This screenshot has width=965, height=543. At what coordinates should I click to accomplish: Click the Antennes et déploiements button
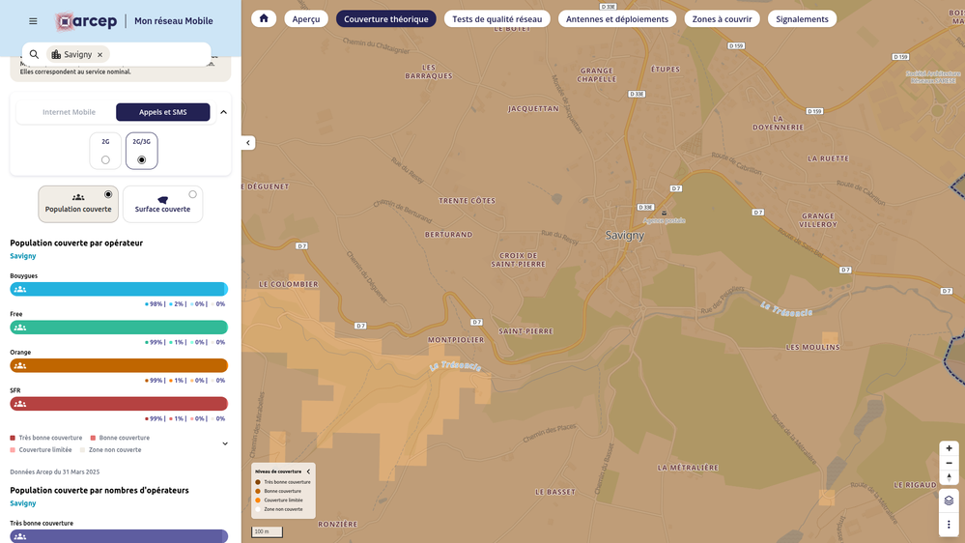pyautogui.click(x=616, y=18)
